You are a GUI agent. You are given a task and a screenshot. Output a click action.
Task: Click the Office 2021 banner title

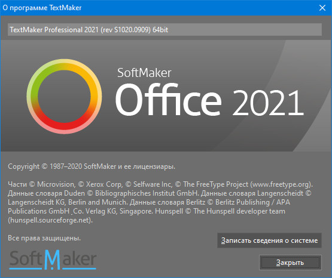(209, 100)
